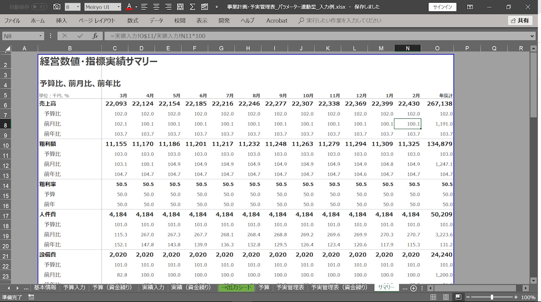
Task: Cancel formula entry with the X icon
Action: click(65, 36)
